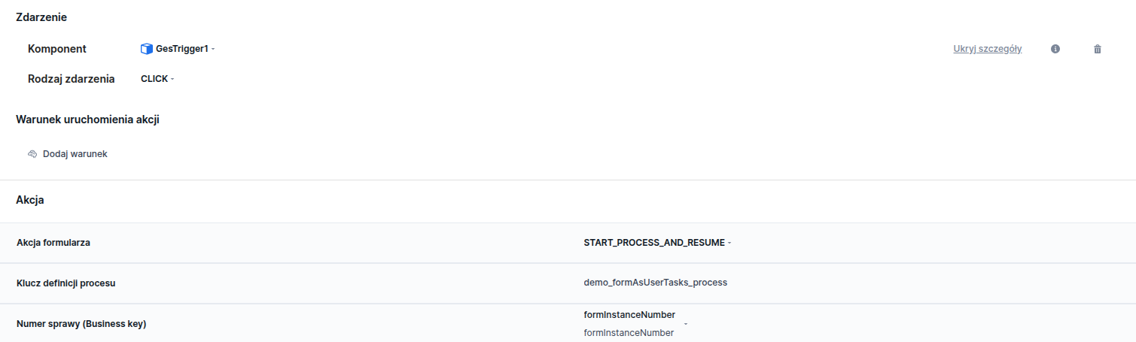Click the Ukryj szczegóły link

987,49
